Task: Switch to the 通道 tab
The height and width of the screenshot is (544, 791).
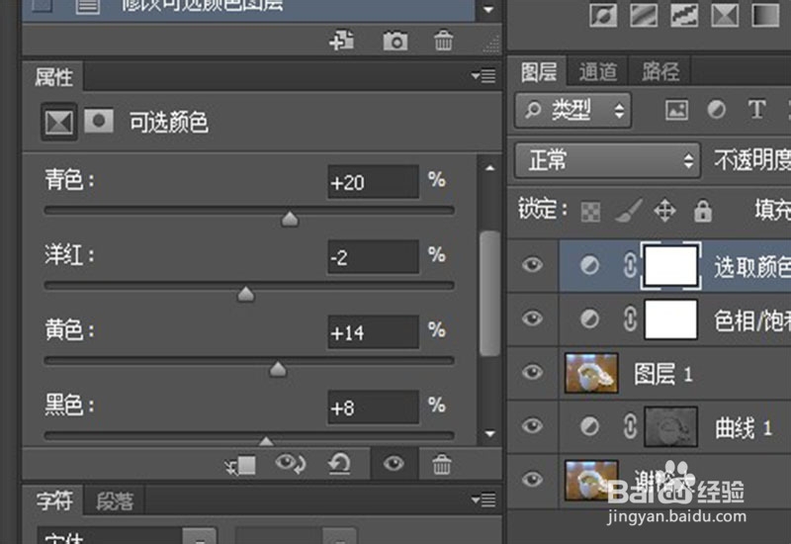Action: (x=598, y=71)
